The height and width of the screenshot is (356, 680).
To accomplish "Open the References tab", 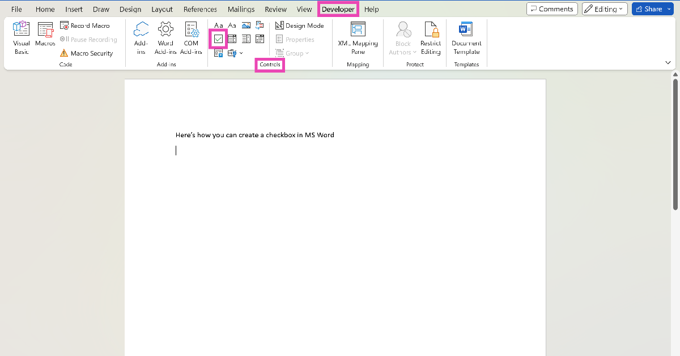I will coord(200,10).
